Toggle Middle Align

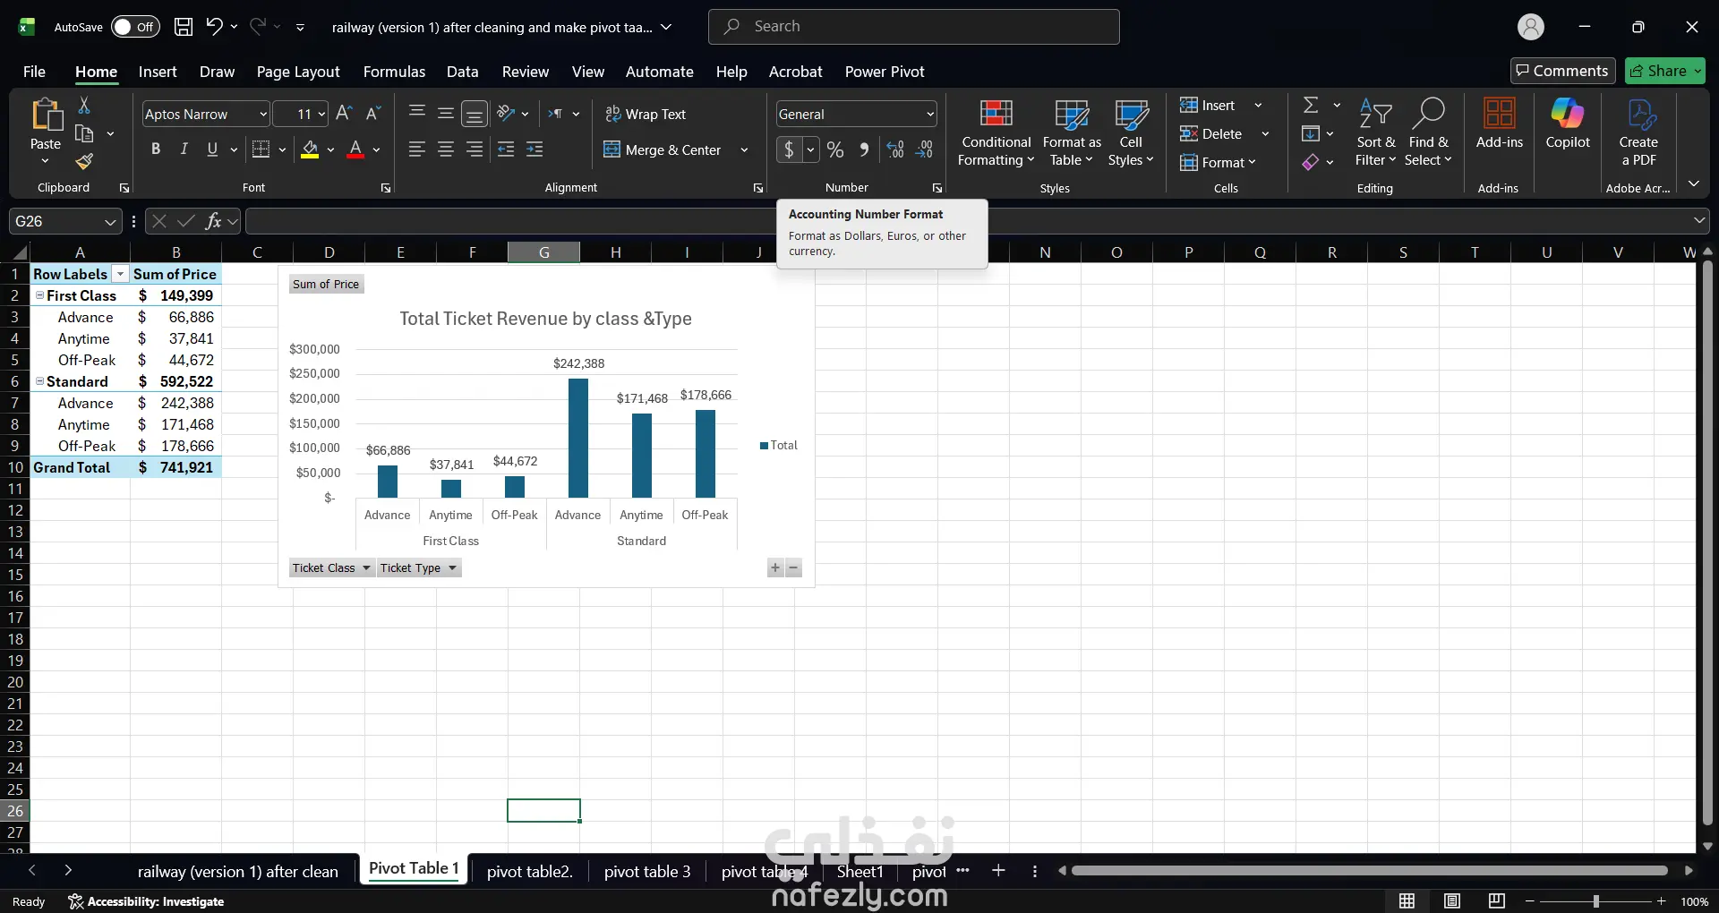(446, 113)
